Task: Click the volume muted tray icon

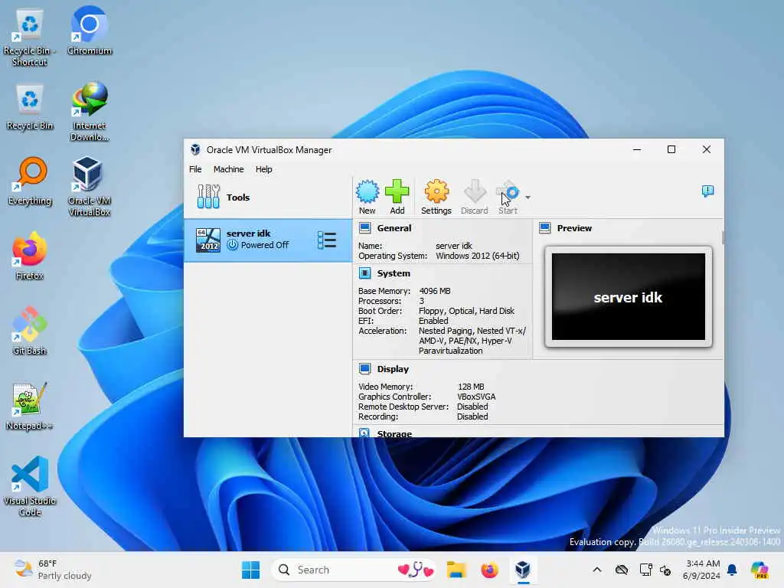Action: (665, 570)
